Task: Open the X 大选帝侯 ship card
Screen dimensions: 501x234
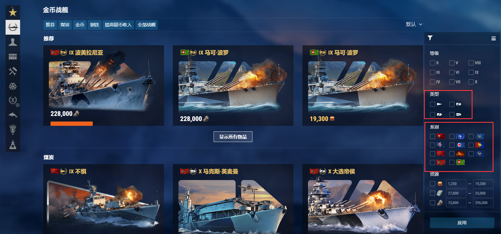Action: tap(362, 199)
